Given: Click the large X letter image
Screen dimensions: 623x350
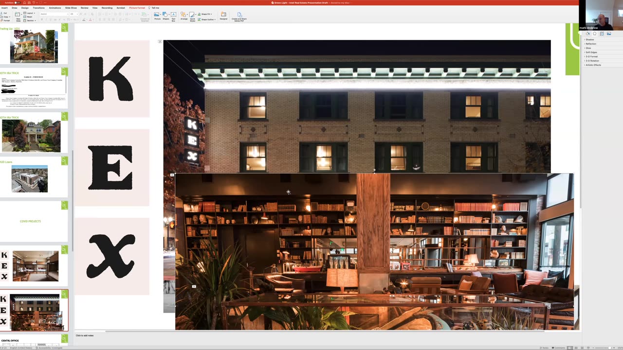Looking at the screenshot, I should [111, 256].
